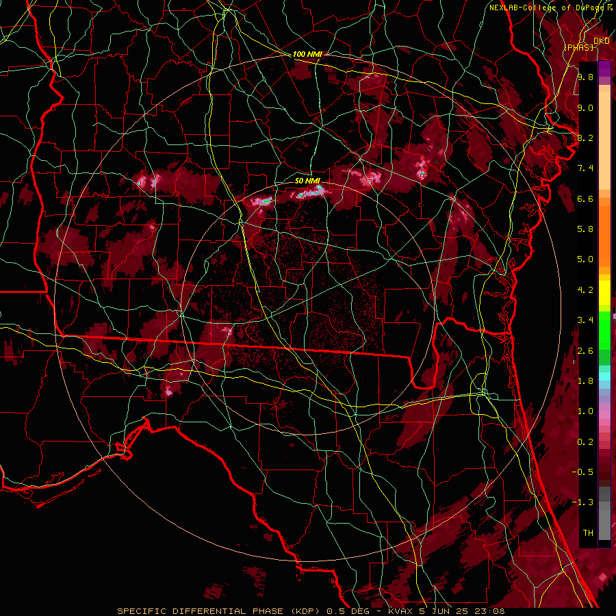Click the -0.5 value on the scale
The height and width of the screenshot is (616, 616).
[x=582, y=472]
